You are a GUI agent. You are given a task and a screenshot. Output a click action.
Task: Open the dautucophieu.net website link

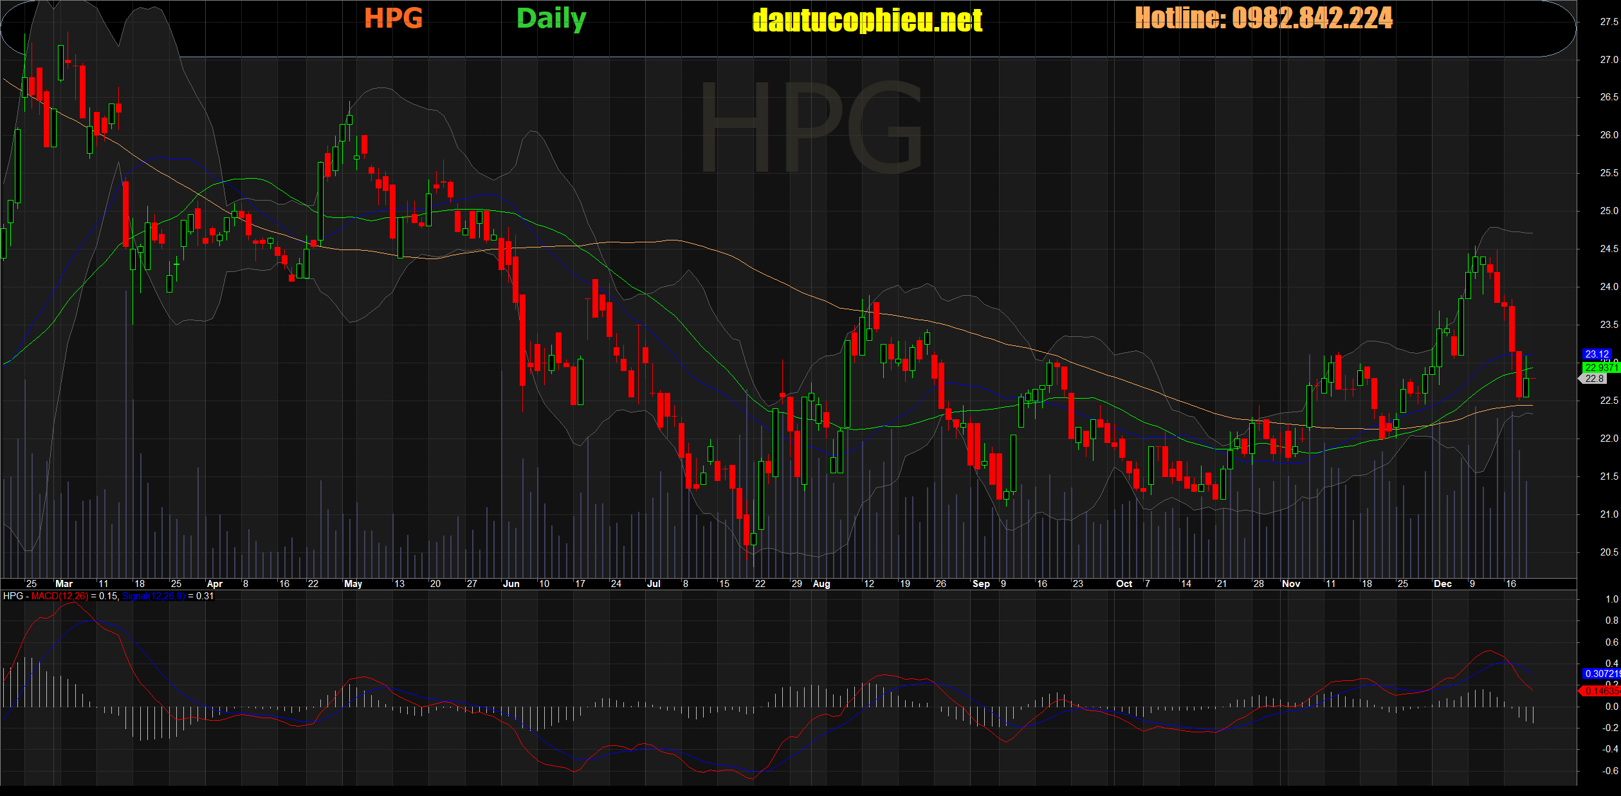click(x=867, y=21)
